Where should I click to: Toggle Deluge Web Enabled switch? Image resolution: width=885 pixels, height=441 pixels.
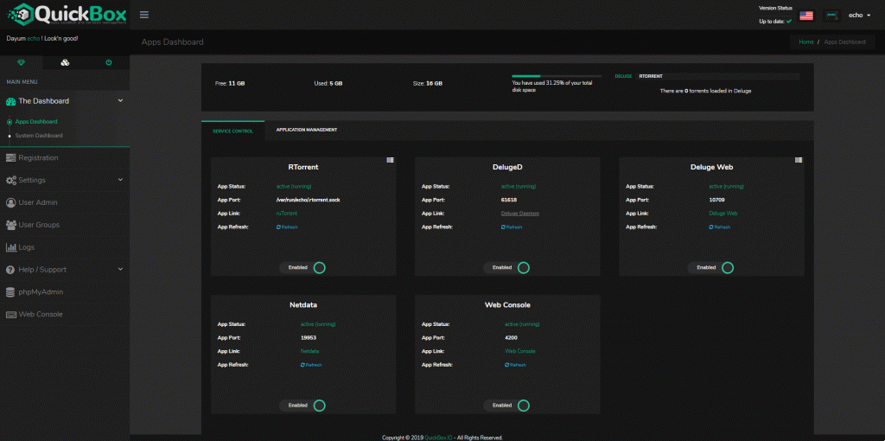[711, 268]
